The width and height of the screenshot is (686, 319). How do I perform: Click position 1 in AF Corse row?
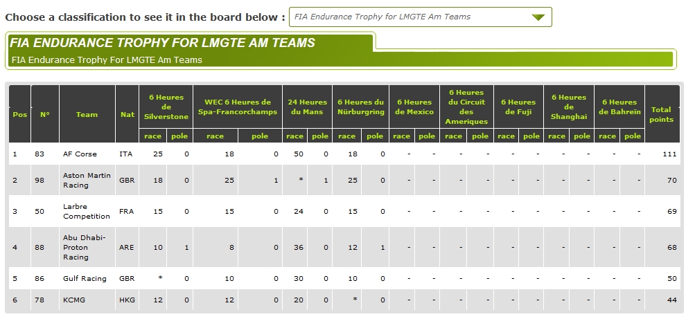click(15, 154)
